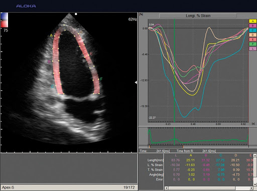This screenshot has width=257, height=191.
Task: Click the T. % Strain row label
Action: pos(155,170)
